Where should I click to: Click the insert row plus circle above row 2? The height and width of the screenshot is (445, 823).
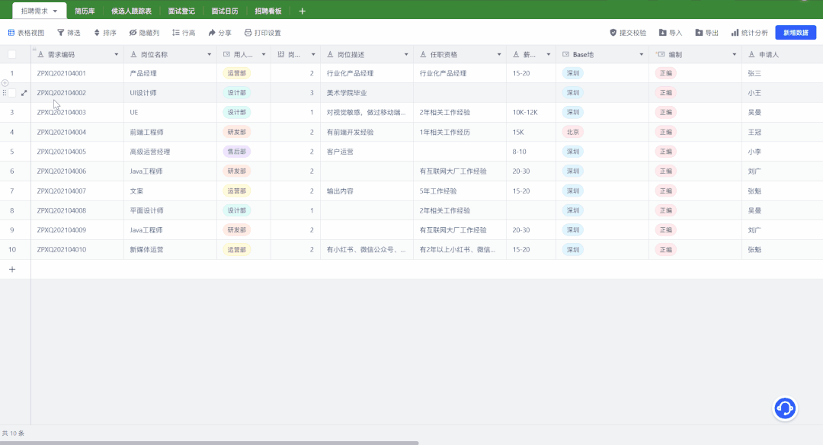click(5, 83)
